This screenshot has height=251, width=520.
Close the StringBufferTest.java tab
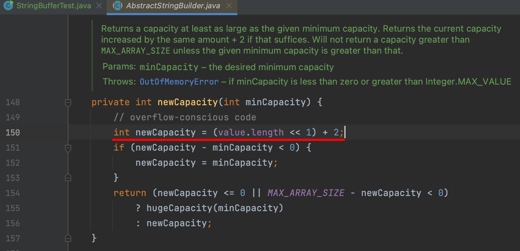point(99,6)
